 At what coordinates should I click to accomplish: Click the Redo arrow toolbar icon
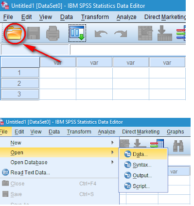click(121, 34)
